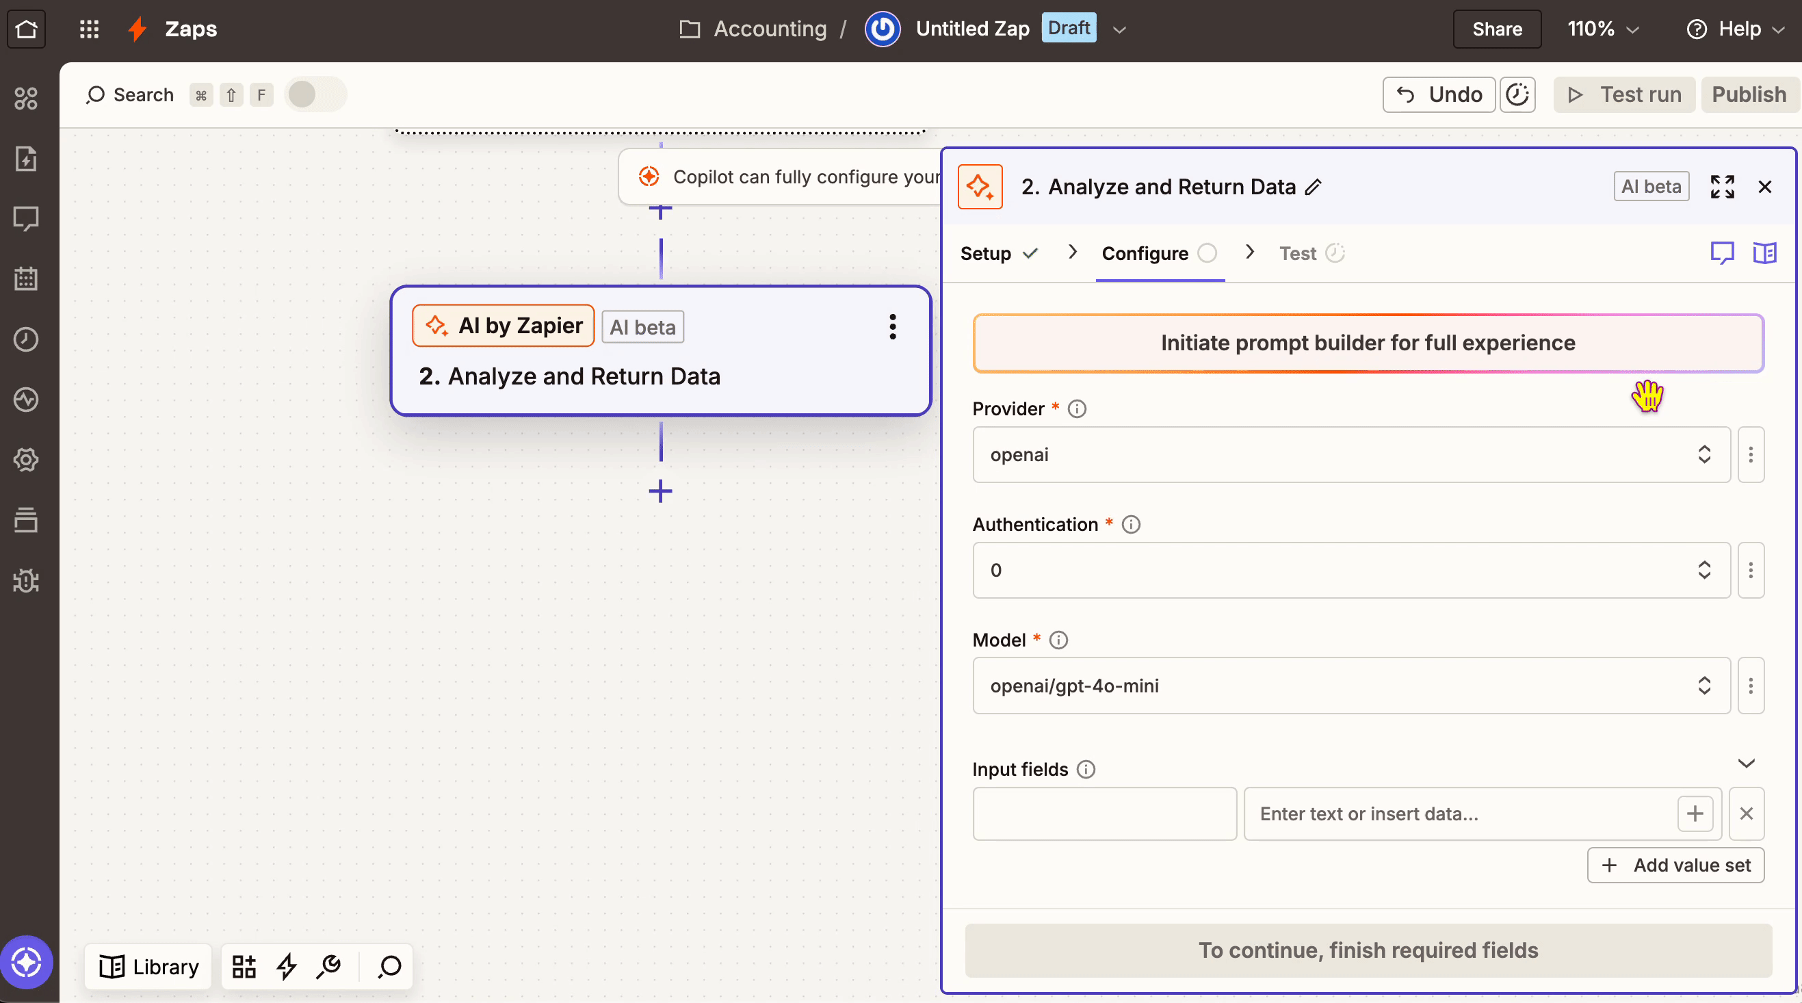Viewport: 1802px width, 1003px height.
Task: Open the three-dot menu on AI by Zapier step
Action: (x=893, y=326)
